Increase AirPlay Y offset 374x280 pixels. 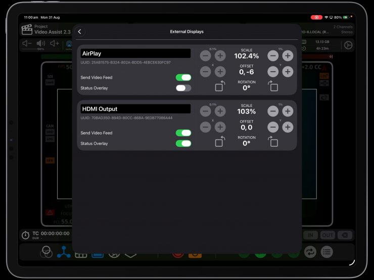coord(288,72)
